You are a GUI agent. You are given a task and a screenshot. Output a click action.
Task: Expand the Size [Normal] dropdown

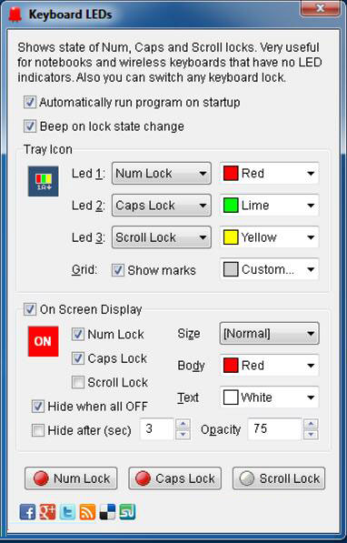270,334
